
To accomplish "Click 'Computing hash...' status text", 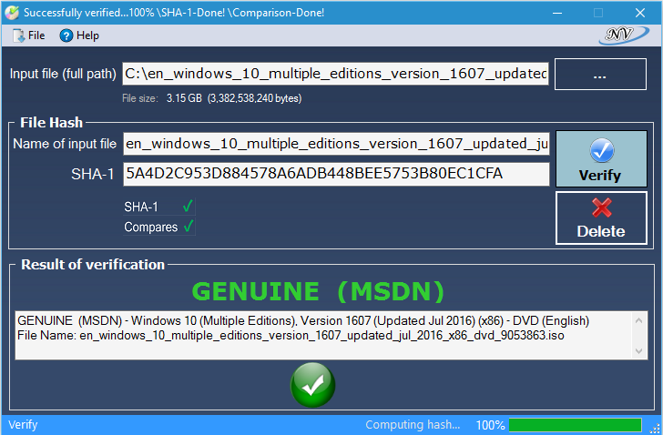I will tap(413, 425).
